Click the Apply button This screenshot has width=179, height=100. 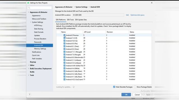click(x=148, y=94)
